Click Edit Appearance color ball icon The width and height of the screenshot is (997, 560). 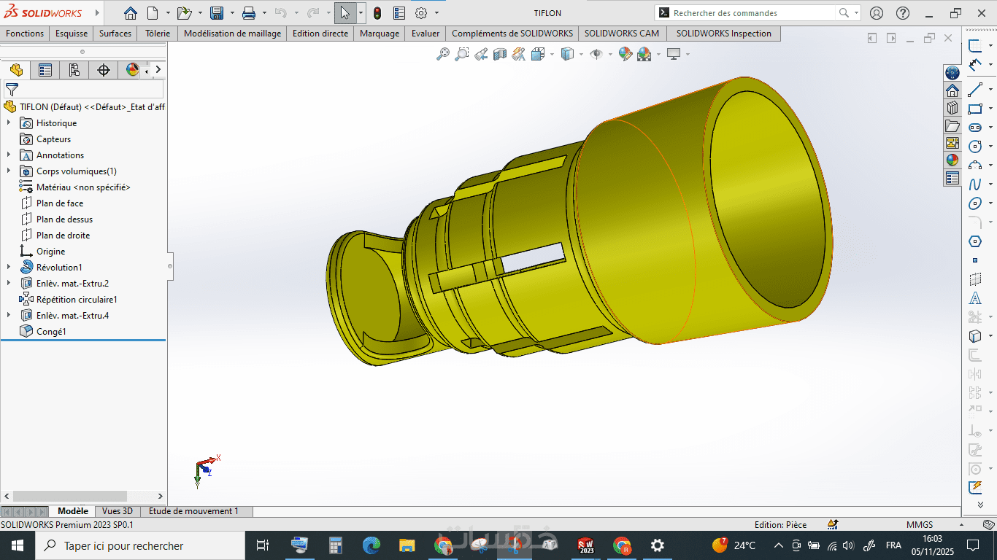(625, 54)
